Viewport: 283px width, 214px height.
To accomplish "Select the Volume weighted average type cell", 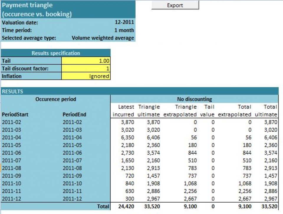I will [x=103, y=38].
